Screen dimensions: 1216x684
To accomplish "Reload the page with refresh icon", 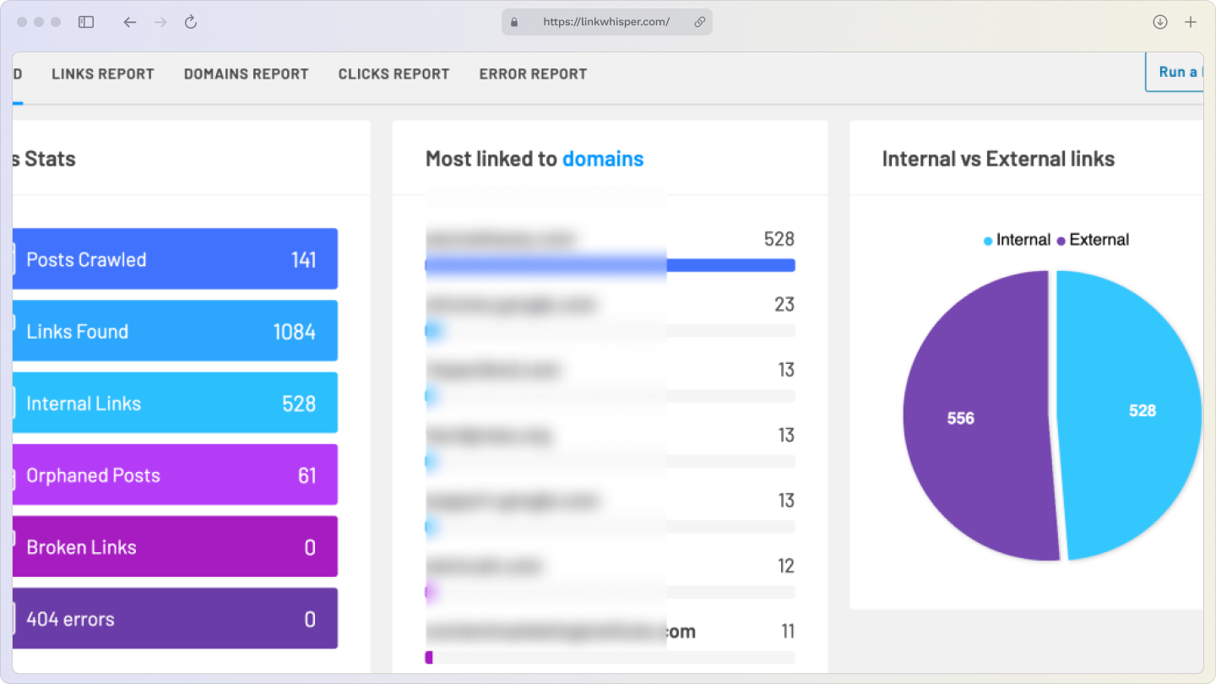I will click(191, 22).
